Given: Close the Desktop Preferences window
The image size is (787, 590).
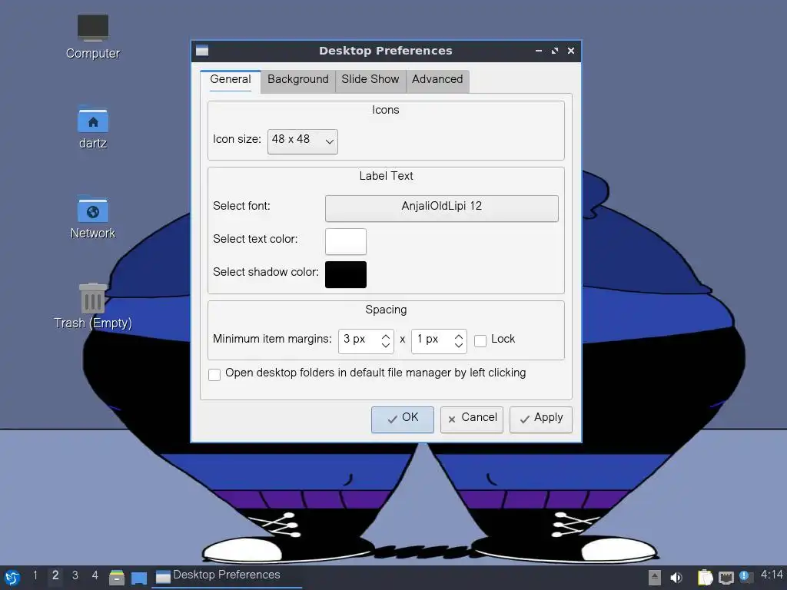Looking at the screenshot, I should click(x=571, y=51).
